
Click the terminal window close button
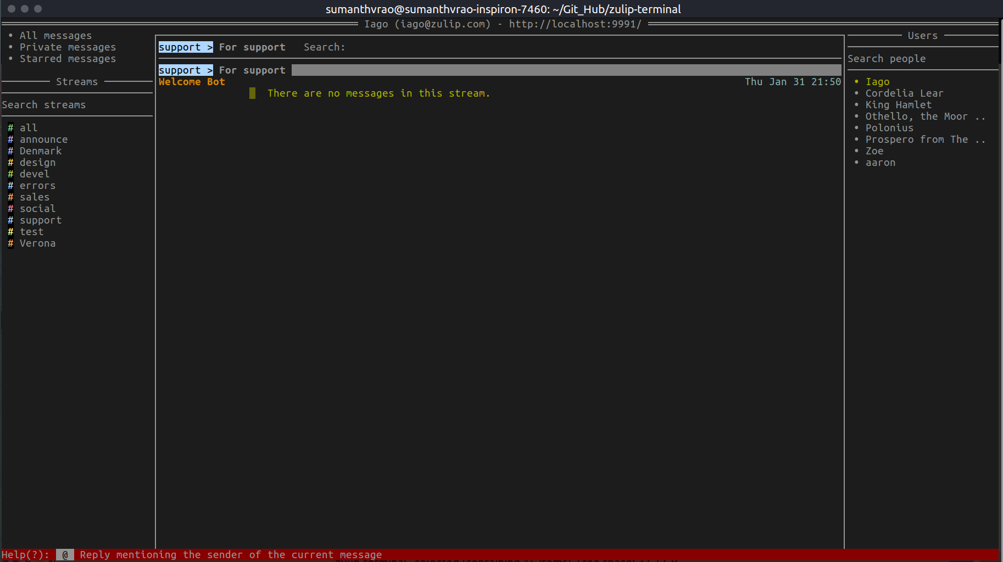click(x=12, y=9)
